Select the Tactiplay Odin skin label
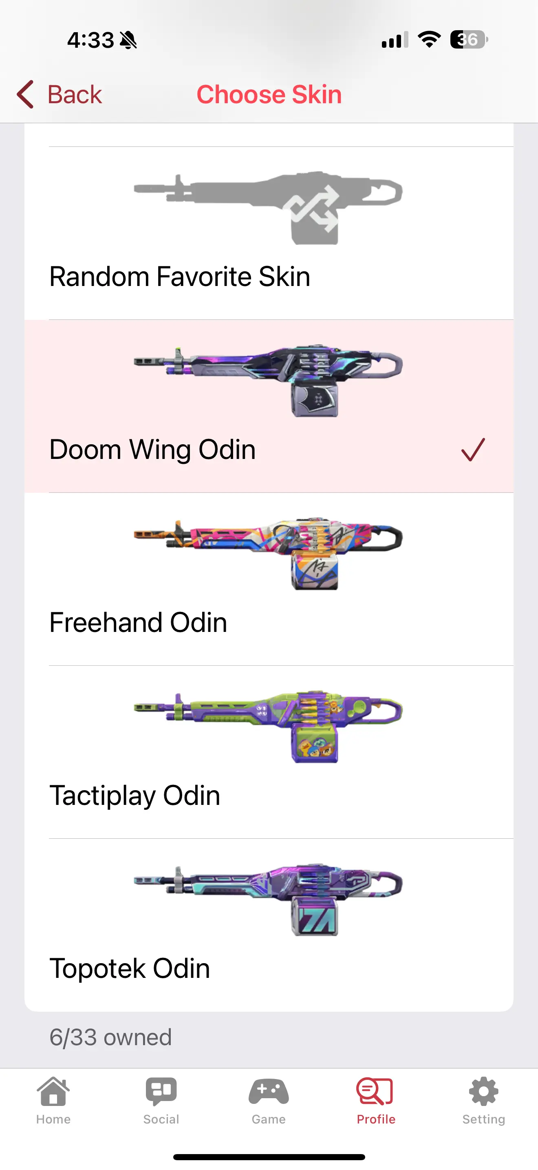The height and width of the screenshot is (1170, 538). (x=135, y=795)
